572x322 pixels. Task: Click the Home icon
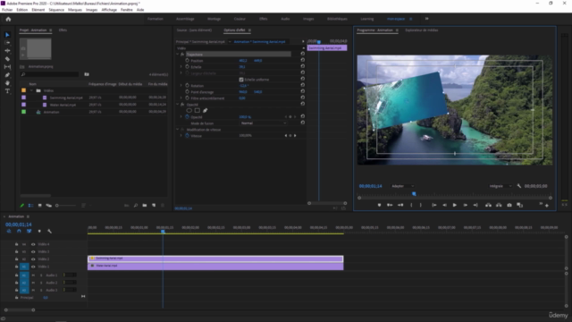click(x=8, y=19)
